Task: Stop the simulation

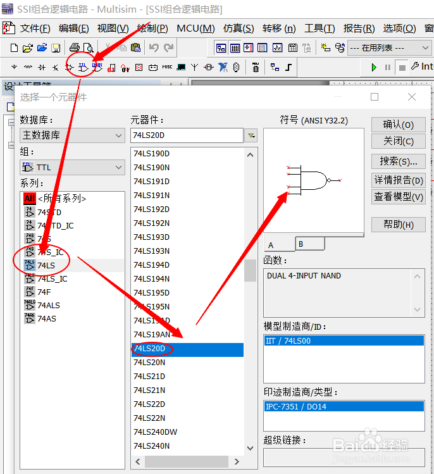Action: [x=402, y=68]
